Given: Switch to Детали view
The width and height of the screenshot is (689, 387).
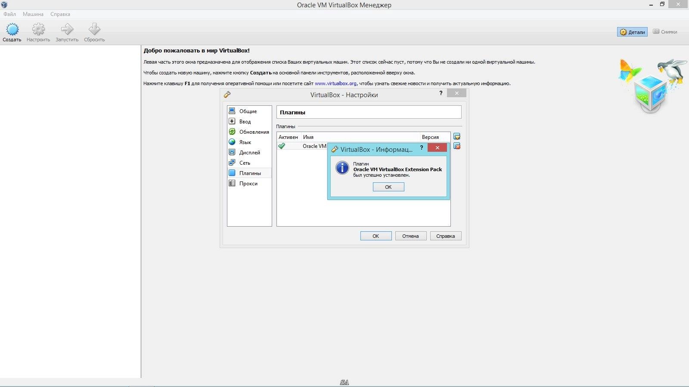Looking at the screenshot, I should [x=632, y=32].
